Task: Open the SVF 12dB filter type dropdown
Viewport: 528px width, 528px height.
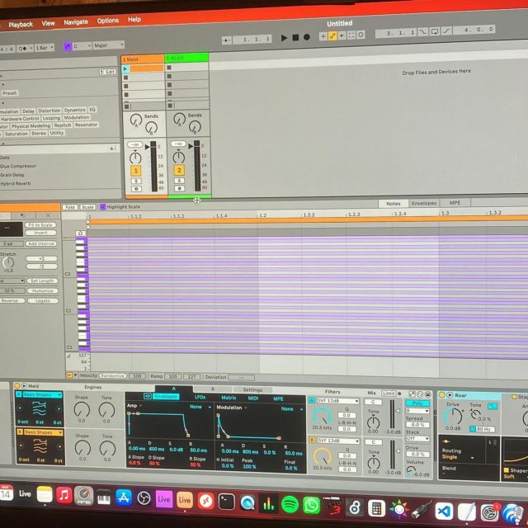Action: coord(337,401)
